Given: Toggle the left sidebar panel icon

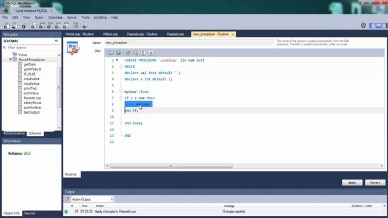Looking at the screenshot, I should point(372,25).
